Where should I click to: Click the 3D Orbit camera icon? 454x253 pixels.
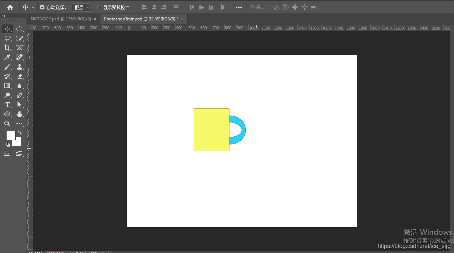point(276,7)
